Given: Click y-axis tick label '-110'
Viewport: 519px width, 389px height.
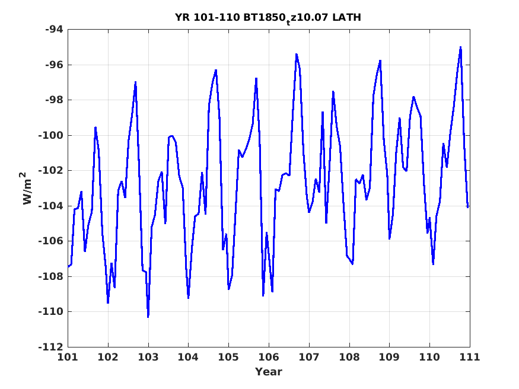Looking at the screenshot, I should click(50, 311).
